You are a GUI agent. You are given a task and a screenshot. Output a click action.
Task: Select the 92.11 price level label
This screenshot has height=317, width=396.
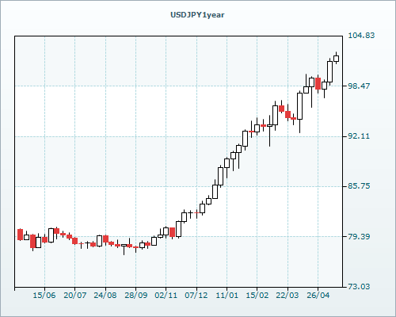pyautogui.click(x=359, y=136)
